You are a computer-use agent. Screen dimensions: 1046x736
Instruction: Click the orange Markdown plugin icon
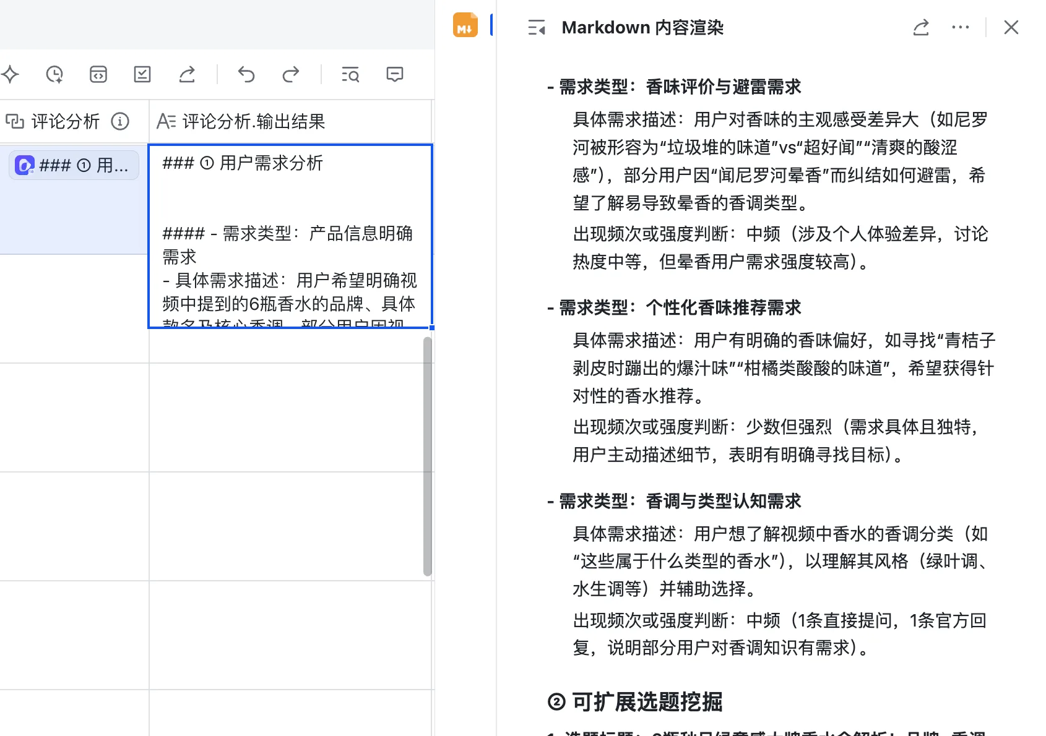click(x=465, y=25)
